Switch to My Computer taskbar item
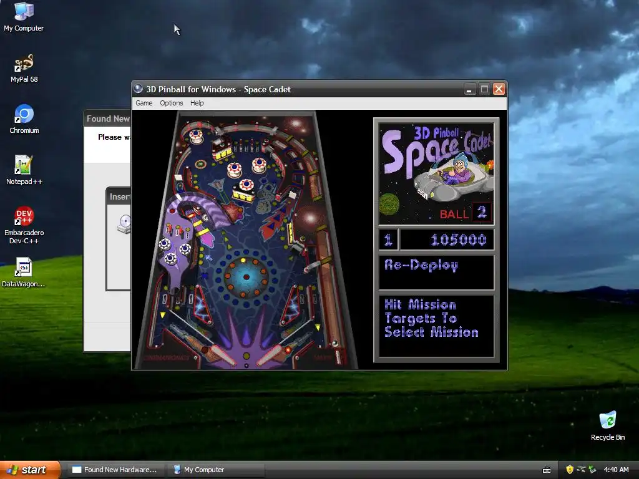The width and height of the screenshot is (639, 479). click(216, 470)
